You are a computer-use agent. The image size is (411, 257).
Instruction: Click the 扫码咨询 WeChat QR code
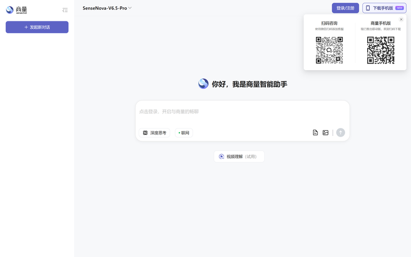[329, 50]
